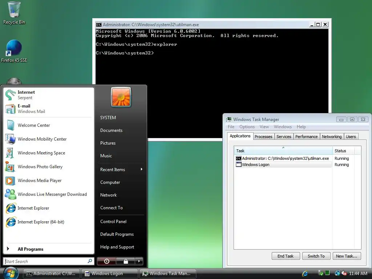Switch to Administrator command prompt taskbar button
372x279 pixels.
51,274
